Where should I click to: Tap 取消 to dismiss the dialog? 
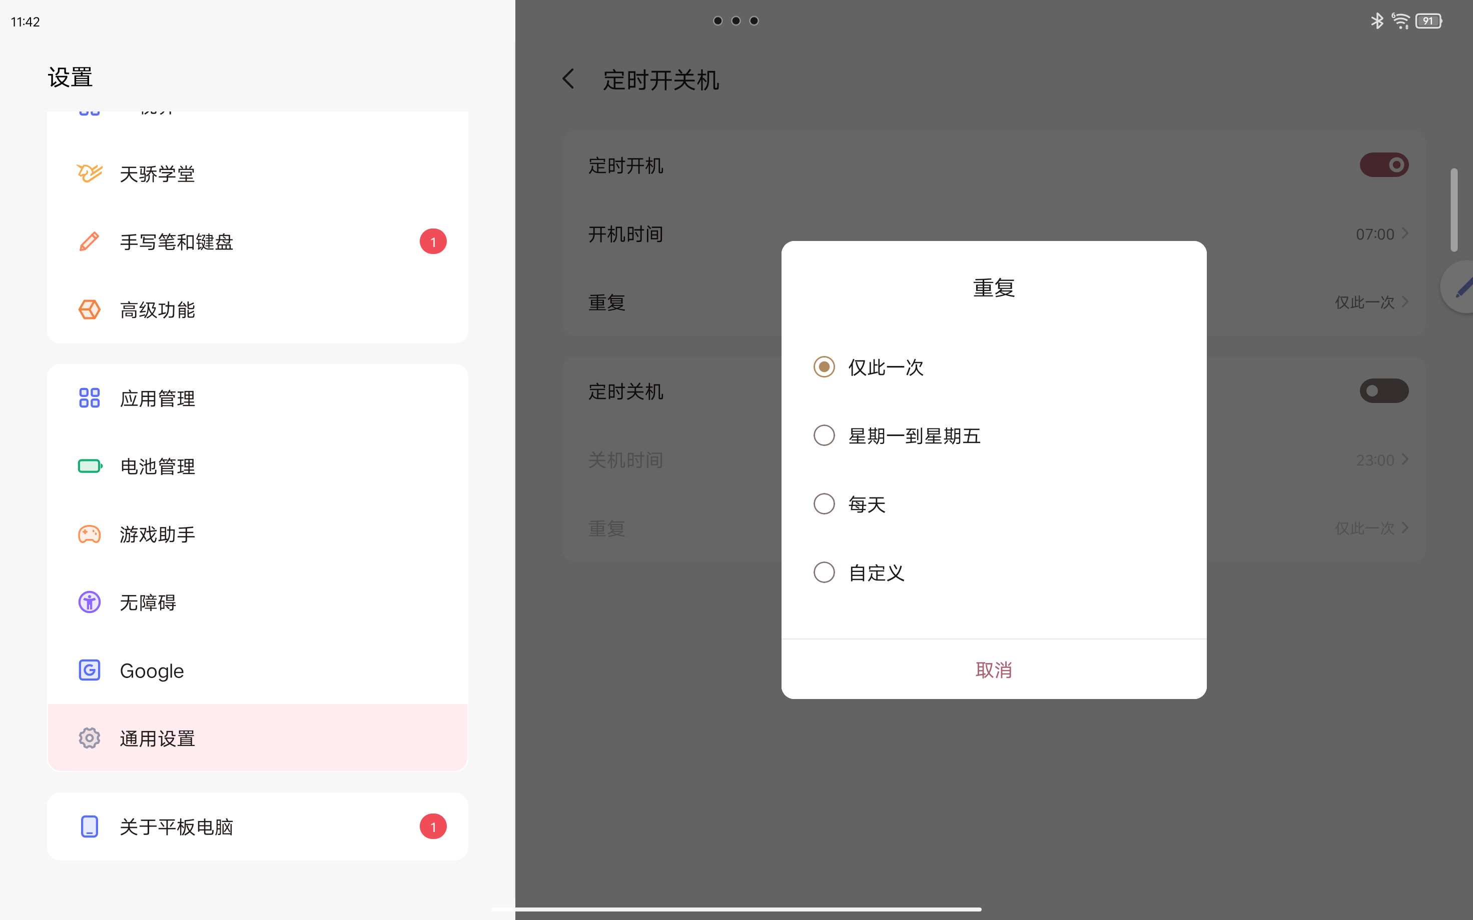click(x=993, y=669)
